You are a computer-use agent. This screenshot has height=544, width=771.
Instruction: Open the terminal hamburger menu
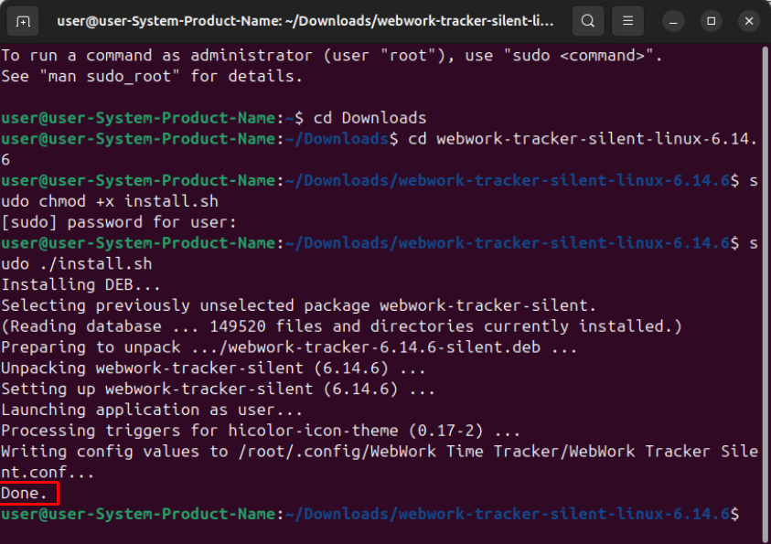click(x=627, y=21)
